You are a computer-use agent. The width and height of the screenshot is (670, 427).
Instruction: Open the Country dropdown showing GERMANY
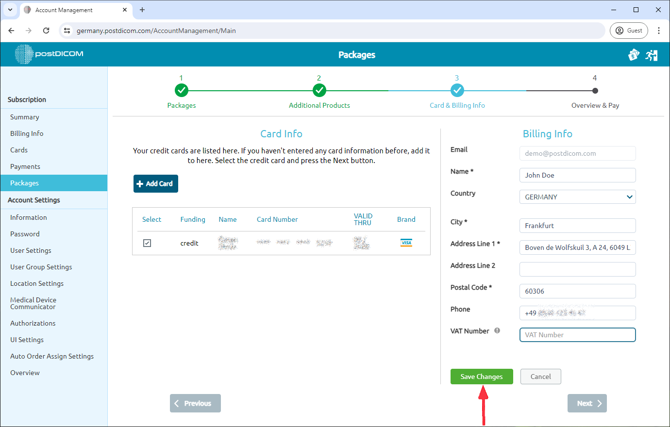(x=577, y=197)
